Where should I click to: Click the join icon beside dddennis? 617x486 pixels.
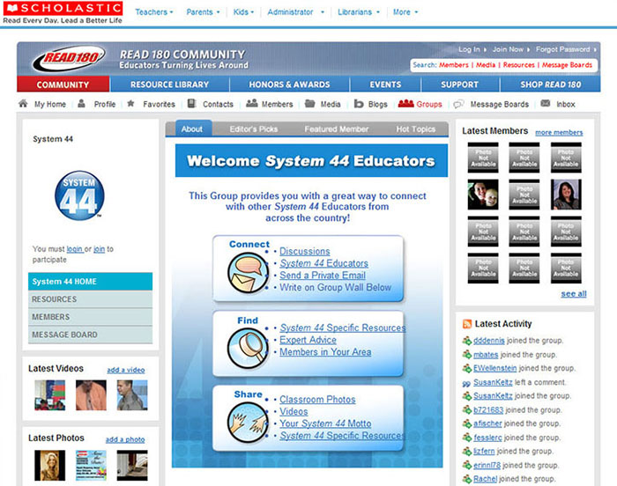point(466,341)
